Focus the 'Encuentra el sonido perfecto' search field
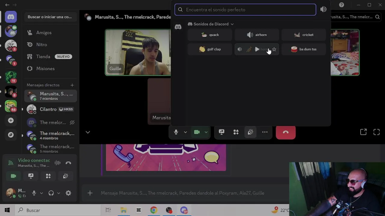The width and height of the screenshot is (385, 216). pyautogui.click(x=245, y=10)
